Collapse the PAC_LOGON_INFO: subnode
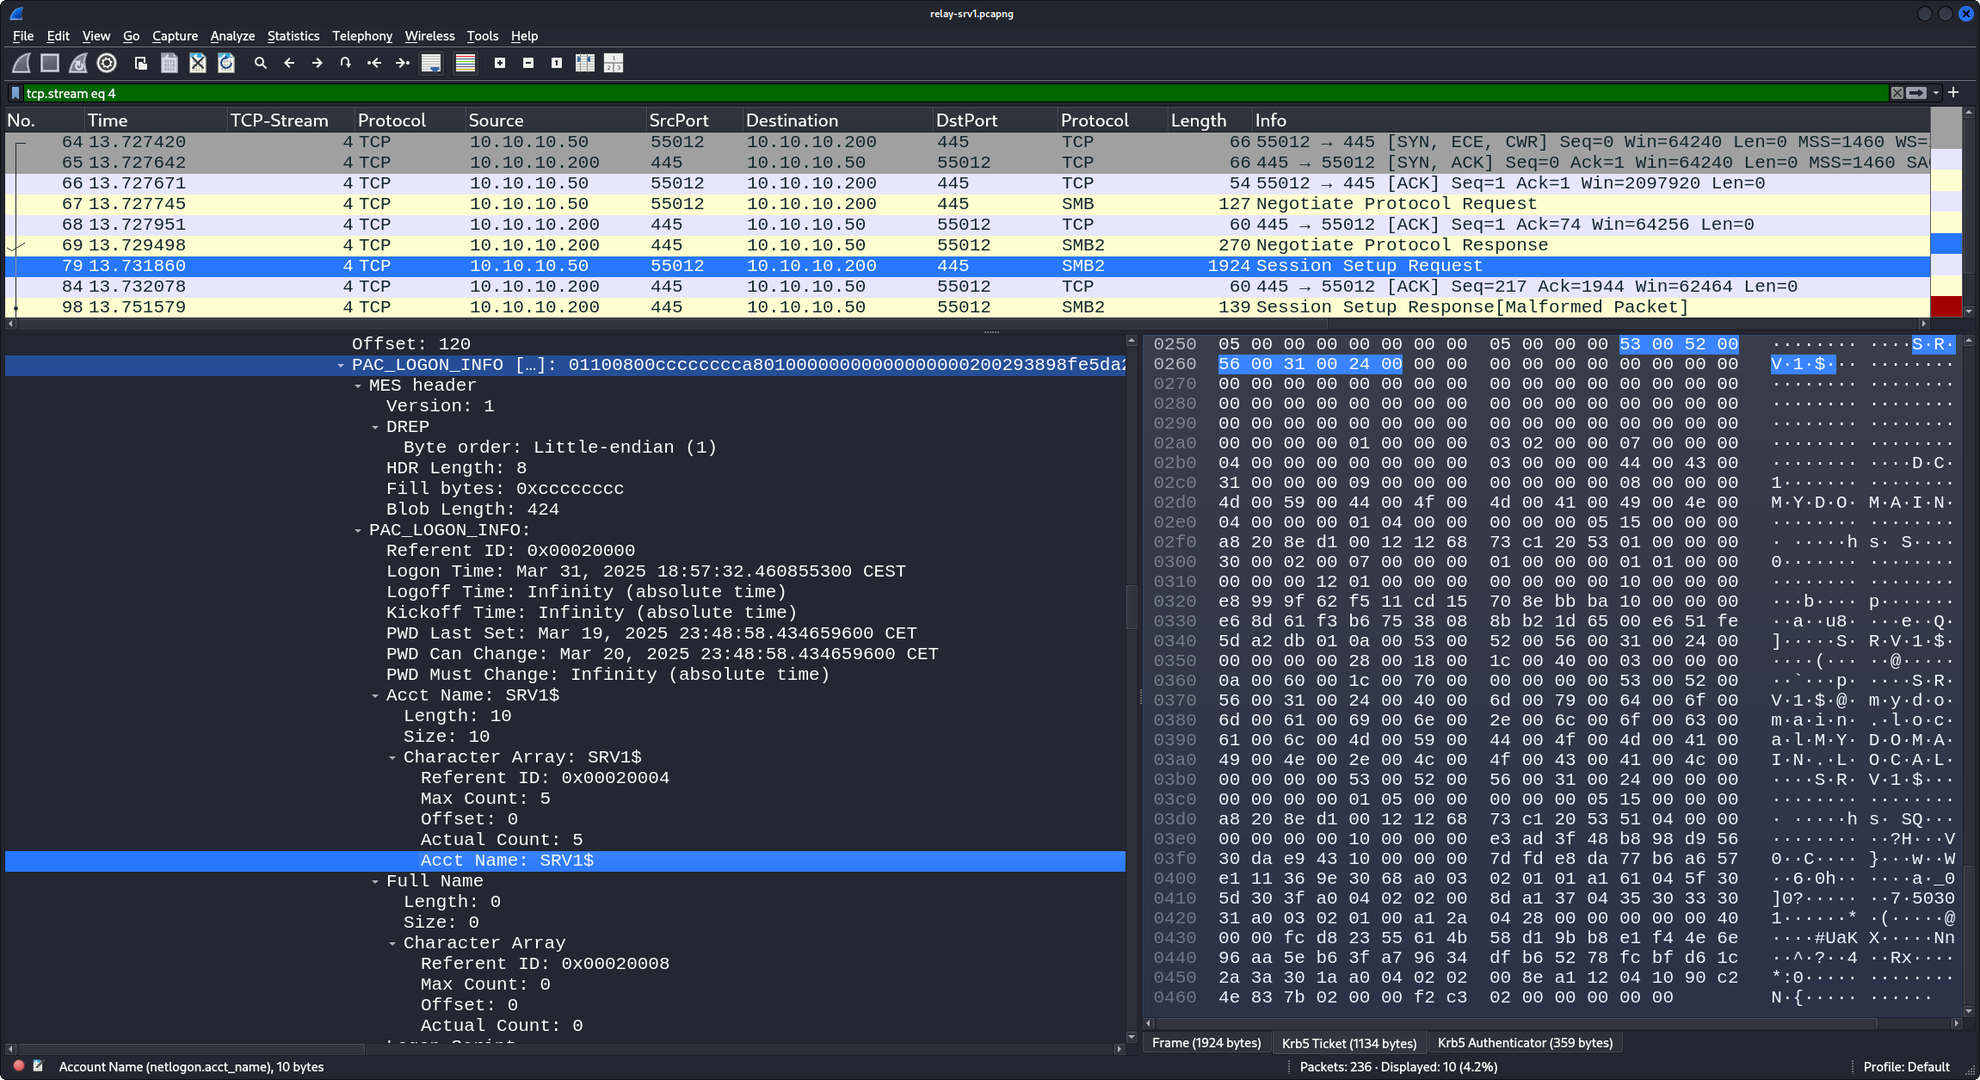 358,530
